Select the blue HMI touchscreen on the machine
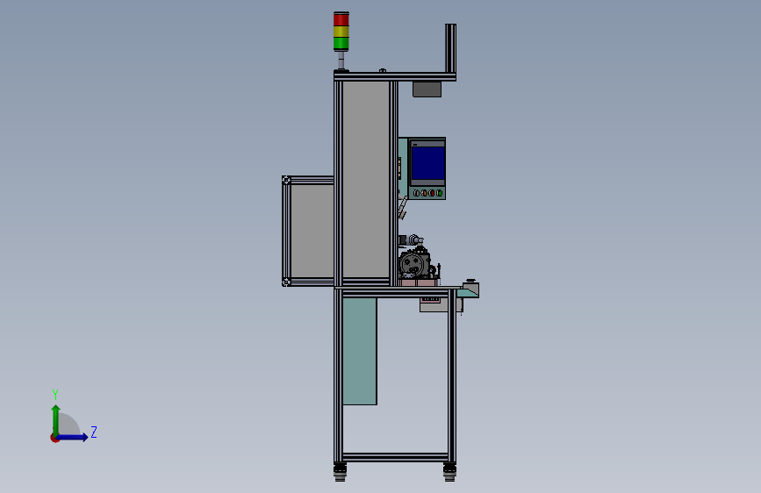This screenshot has width=761, height=493. 428,163
